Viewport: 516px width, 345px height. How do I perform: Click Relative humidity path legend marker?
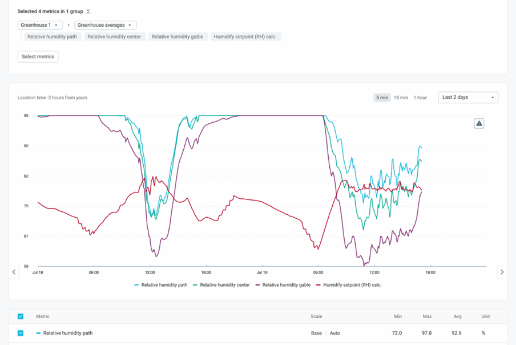tap(136, 284)
